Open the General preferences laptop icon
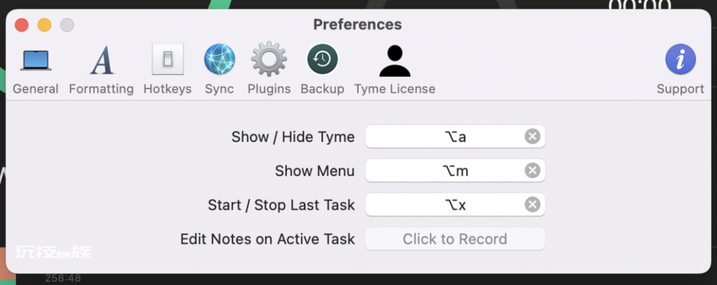The height and width of the screenshot is (285, 717). (x=36, y=60)
